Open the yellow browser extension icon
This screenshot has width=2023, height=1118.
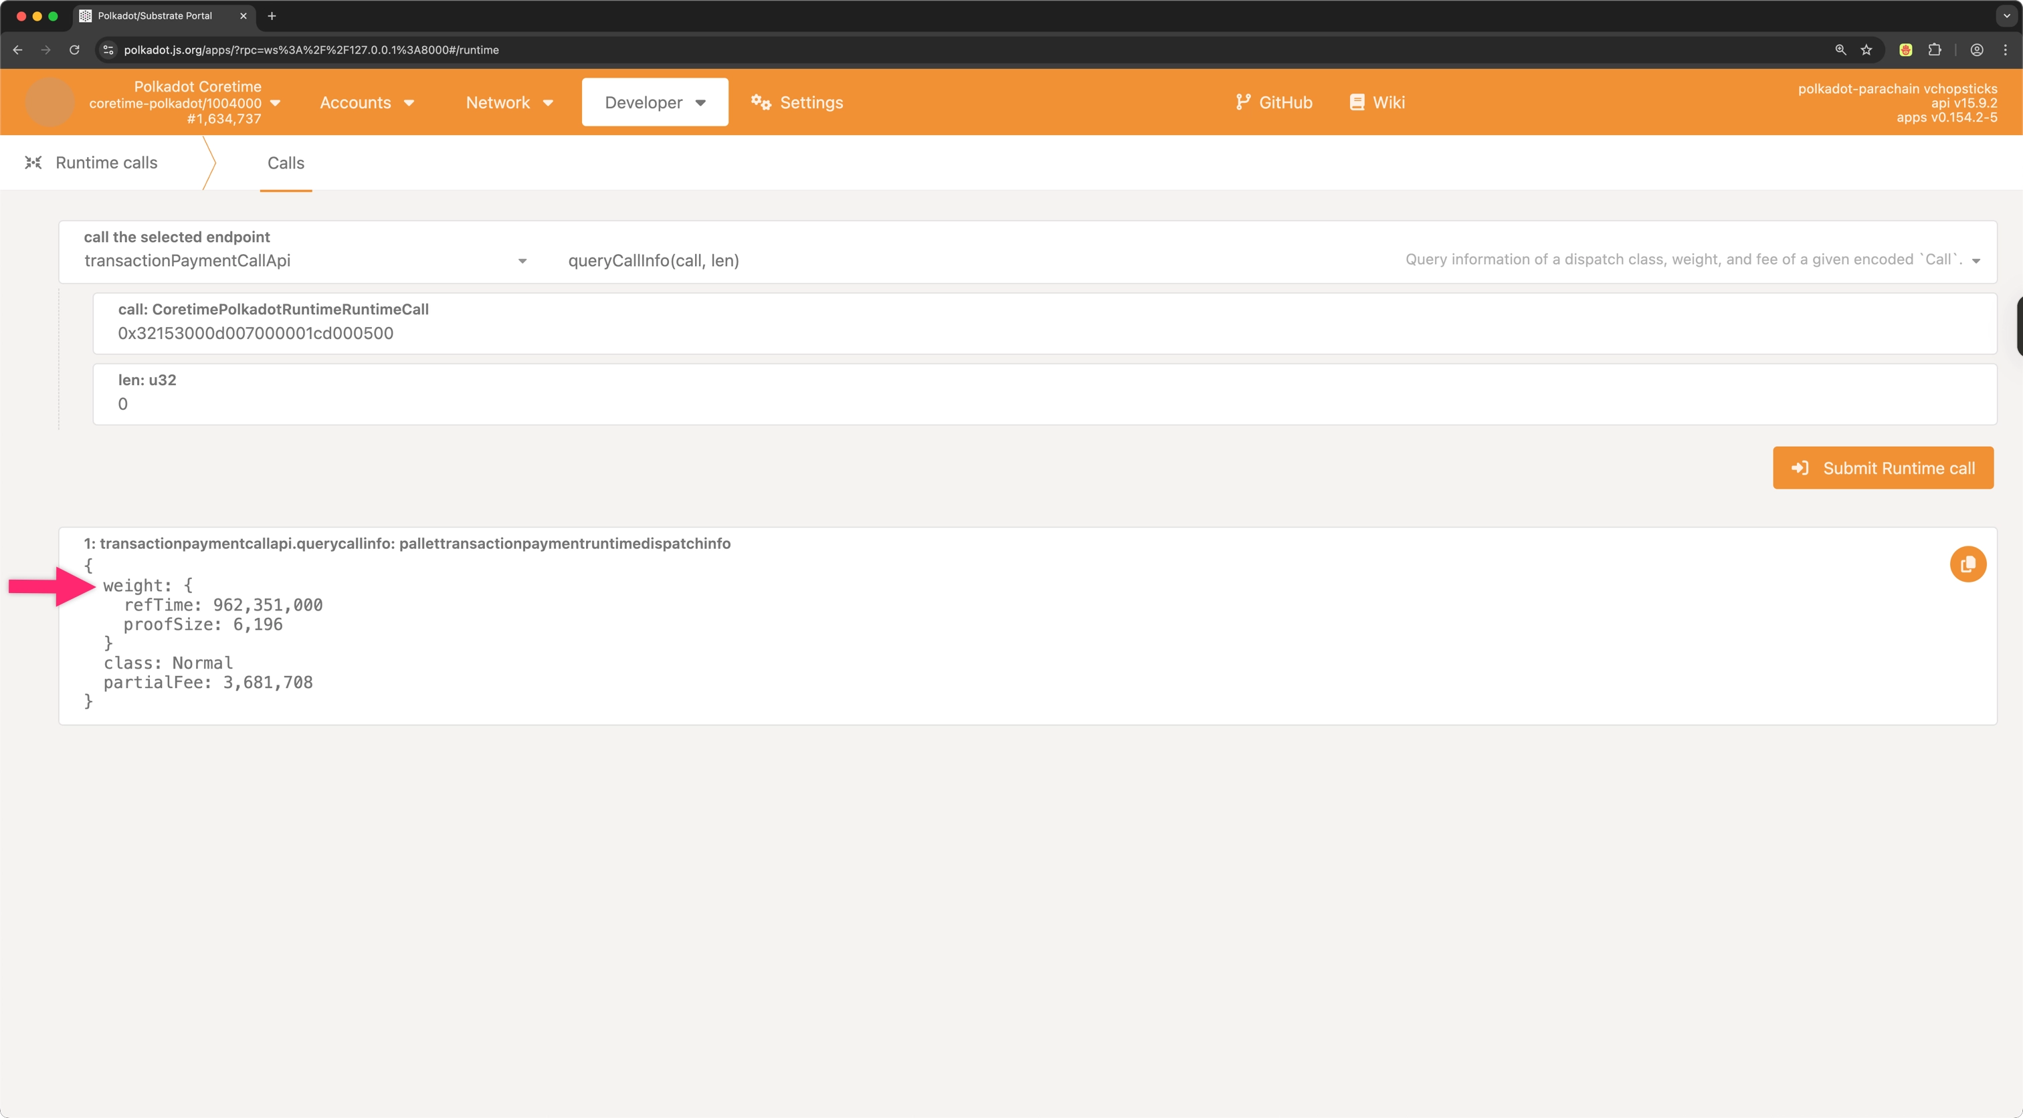1905,49
